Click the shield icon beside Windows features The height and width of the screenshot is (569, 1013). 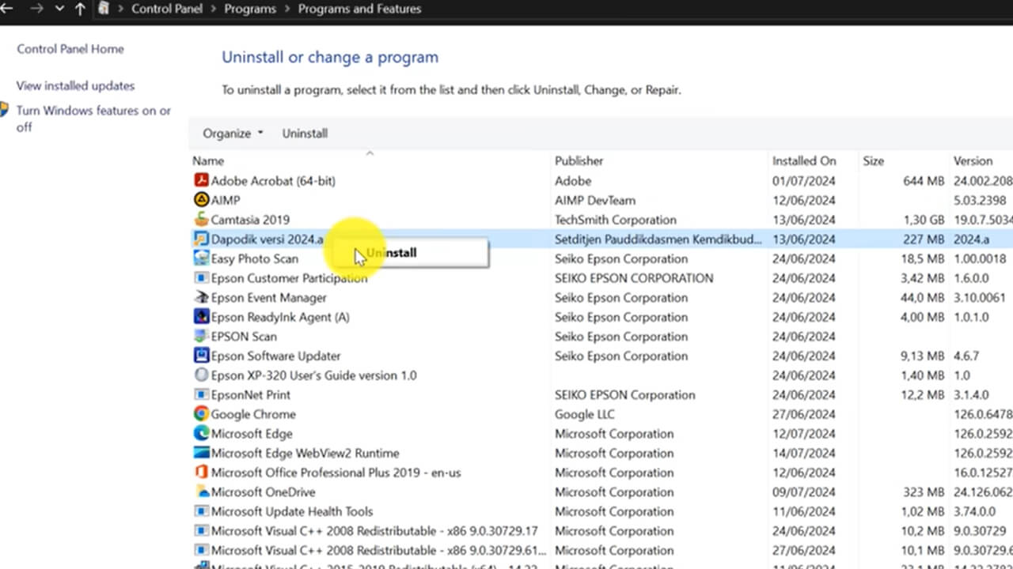[x=4, y=110]
